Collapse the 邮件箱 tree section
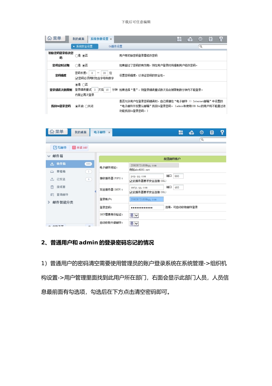The width and height of the screenshot is (272, 386). click(x=49, y=156)
